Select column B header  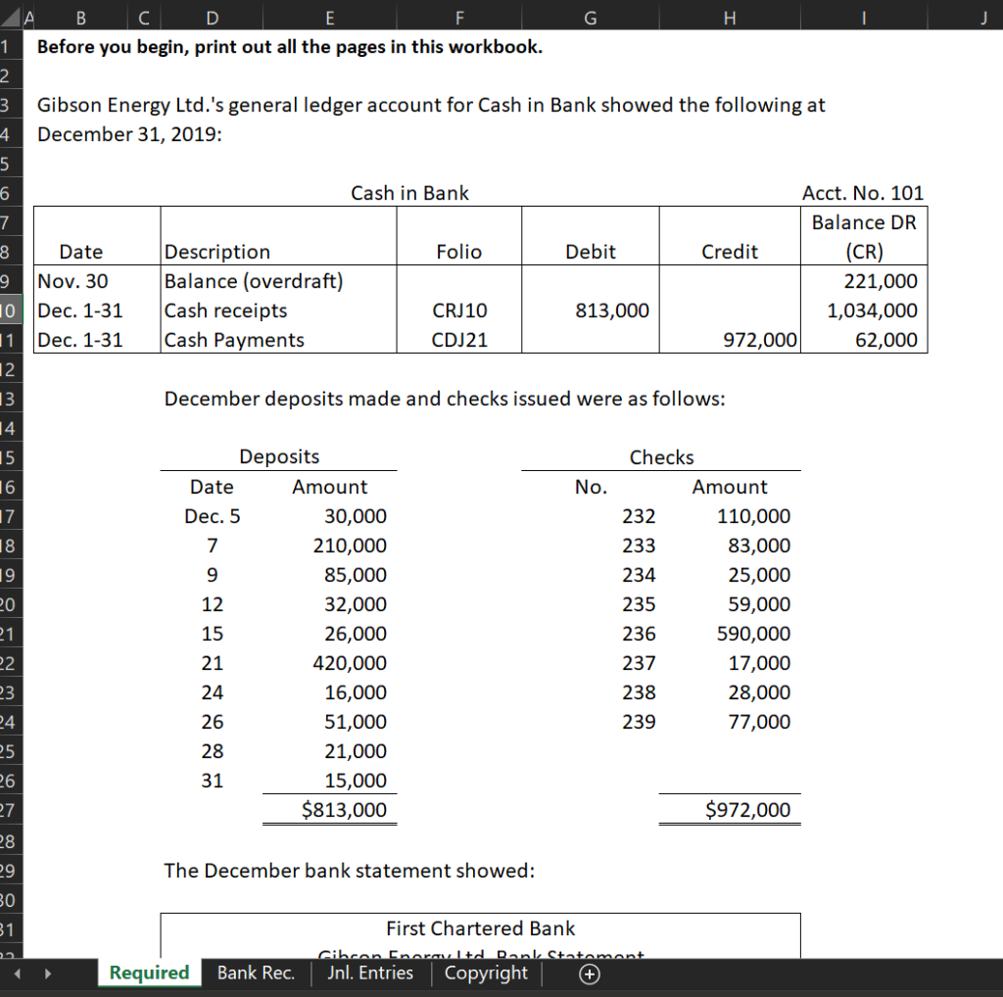click(x=80, y=18)
